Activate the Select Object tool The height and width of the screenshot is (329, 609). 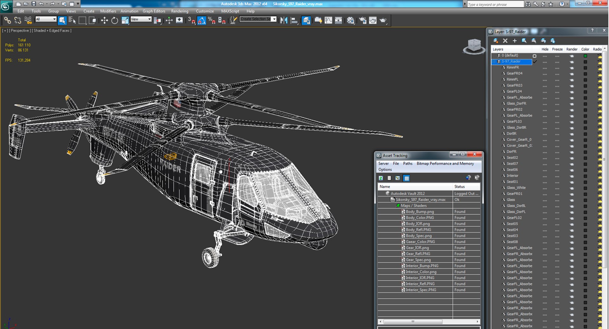[62, 20]
